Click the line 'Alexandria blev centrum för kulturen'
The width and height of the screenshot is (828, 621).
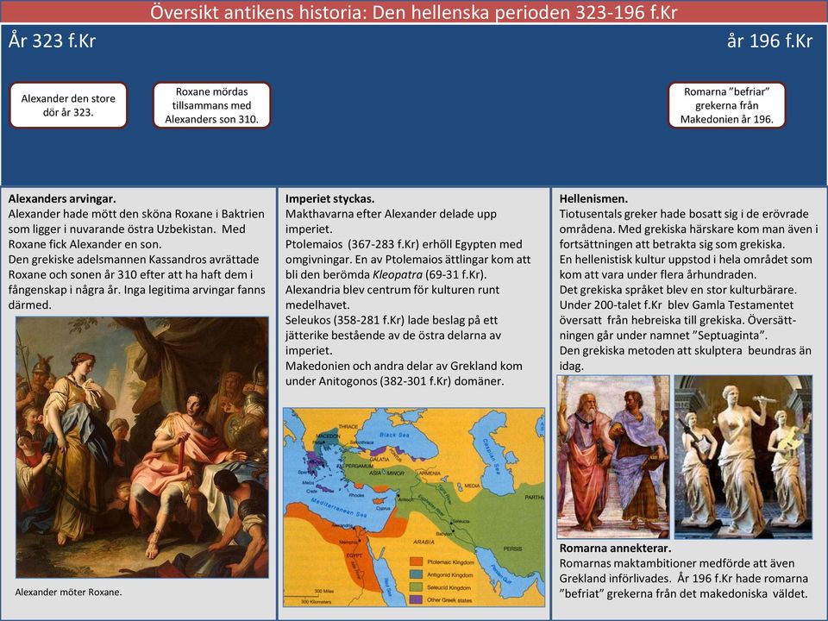(x=392, y=290)
